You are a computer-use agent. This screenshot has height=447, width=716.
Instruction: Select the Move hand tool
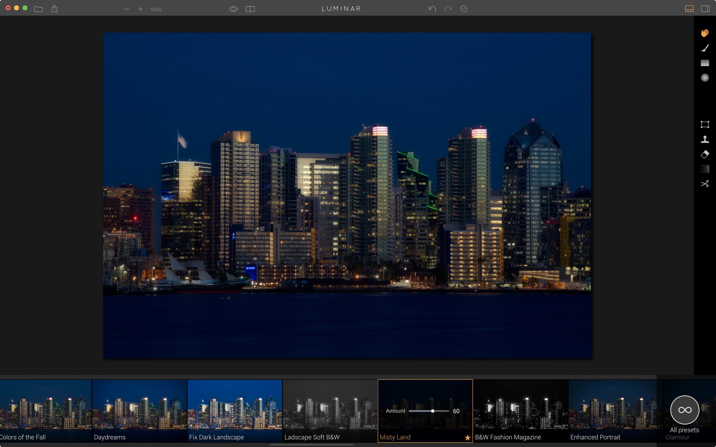coord(705,33)
